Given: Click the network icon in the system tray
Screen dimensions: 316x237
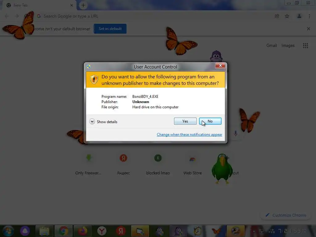Looking at the screenshot, I should (x=261, y=231).
